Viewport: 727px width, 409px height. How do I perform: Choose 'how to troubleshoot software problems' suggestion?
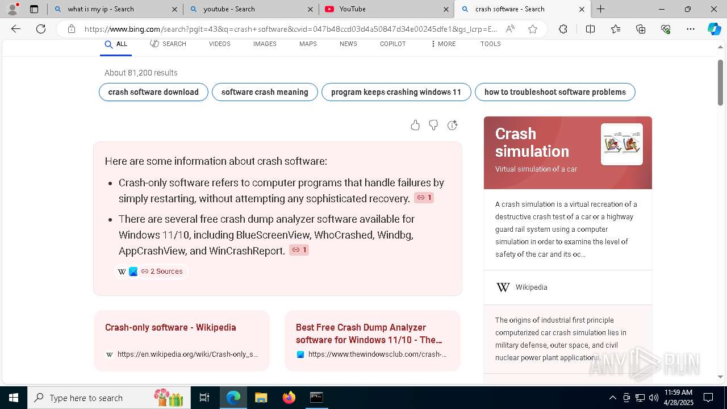pos(555,92)
